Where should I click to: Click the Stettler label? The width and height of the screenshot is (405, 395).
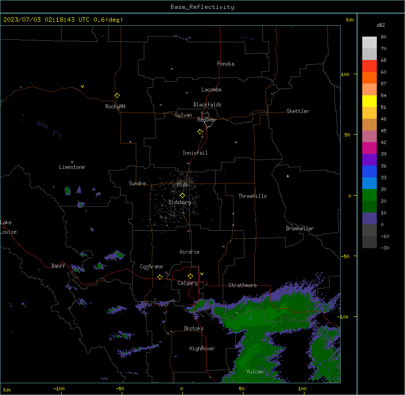(298, 111)
